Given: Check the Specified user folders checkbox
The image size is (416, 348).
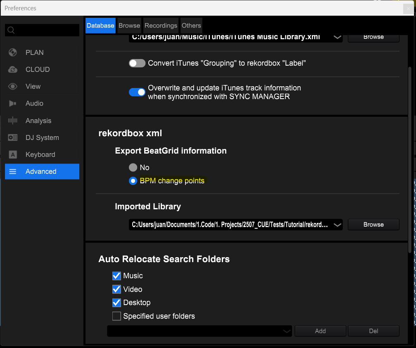Looking at the screenshot, I should tap(116, 316).
